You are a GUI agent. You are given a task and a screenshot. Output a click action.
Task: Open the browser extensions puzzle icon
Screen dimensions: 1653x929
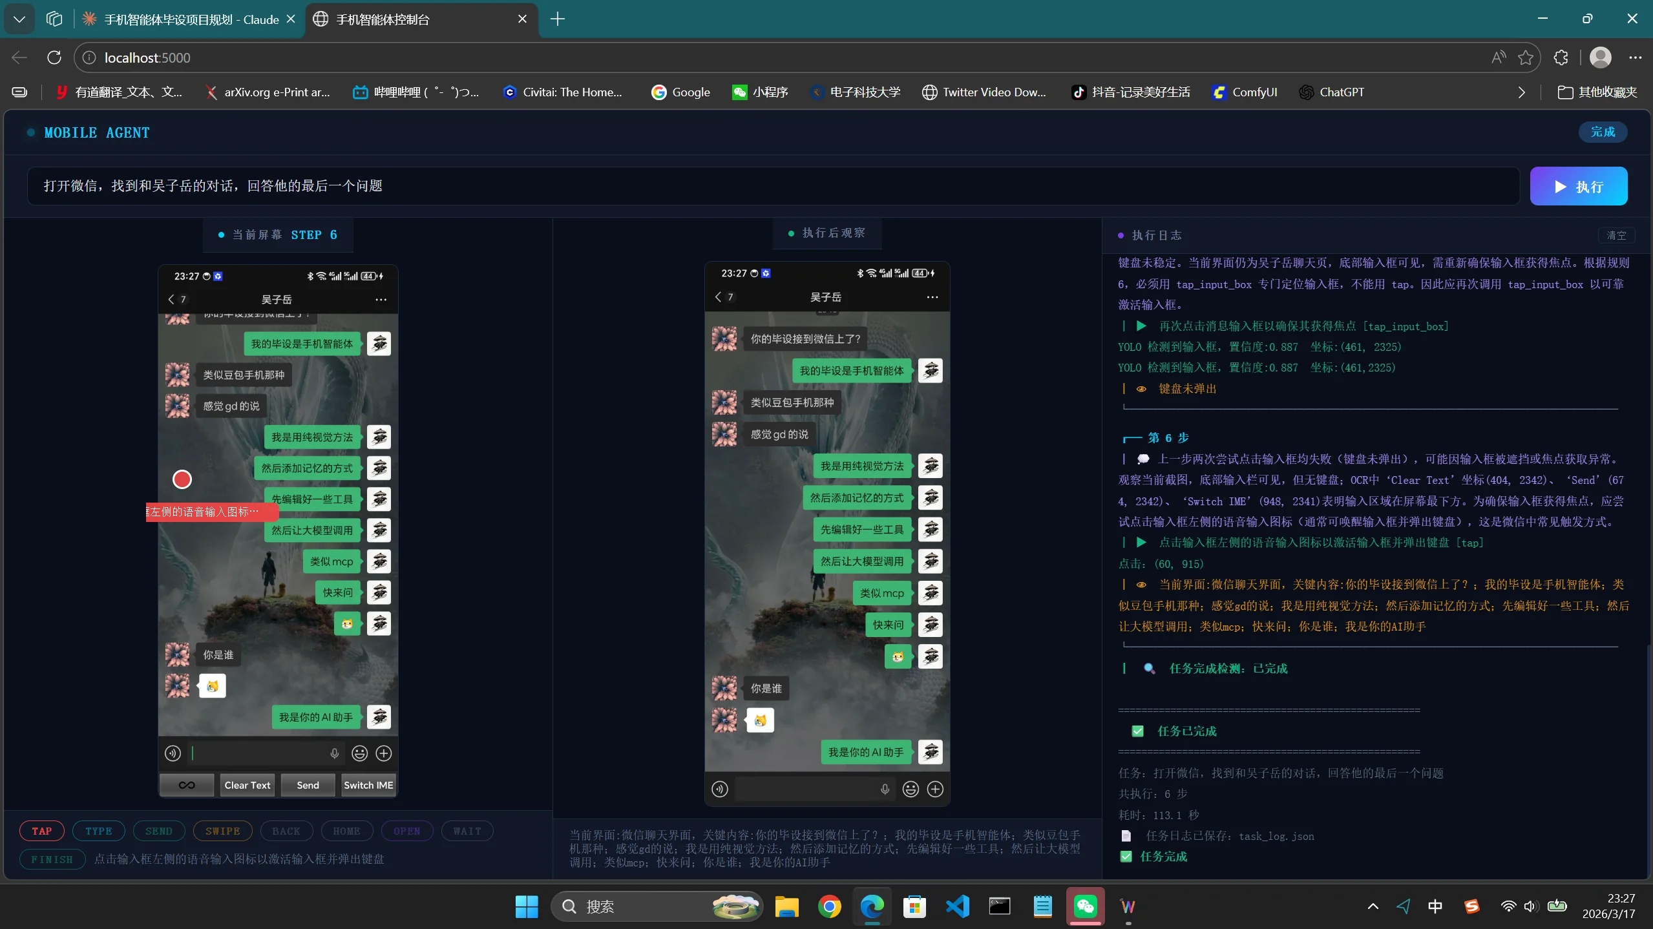1561,57
